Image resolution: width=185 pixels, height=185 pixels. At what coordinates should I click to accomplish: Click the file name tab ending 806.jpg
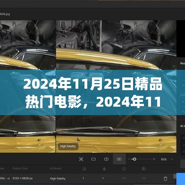tap(5, 14)
